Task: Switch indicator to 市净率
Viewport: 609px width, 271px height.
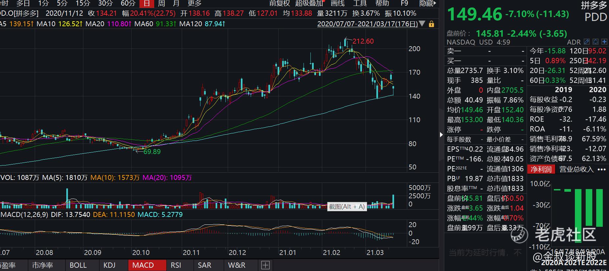Action: pos(42,265)
